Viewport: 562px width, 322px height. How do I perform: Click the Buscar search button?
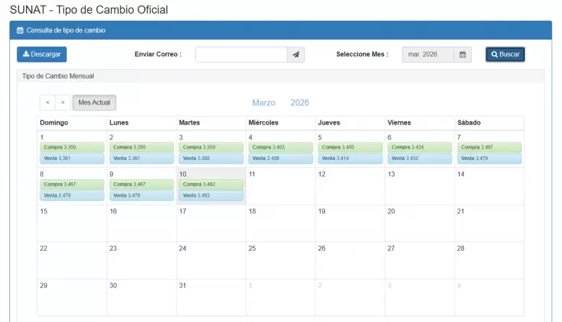pyautogui.click(x=504, y=55)
